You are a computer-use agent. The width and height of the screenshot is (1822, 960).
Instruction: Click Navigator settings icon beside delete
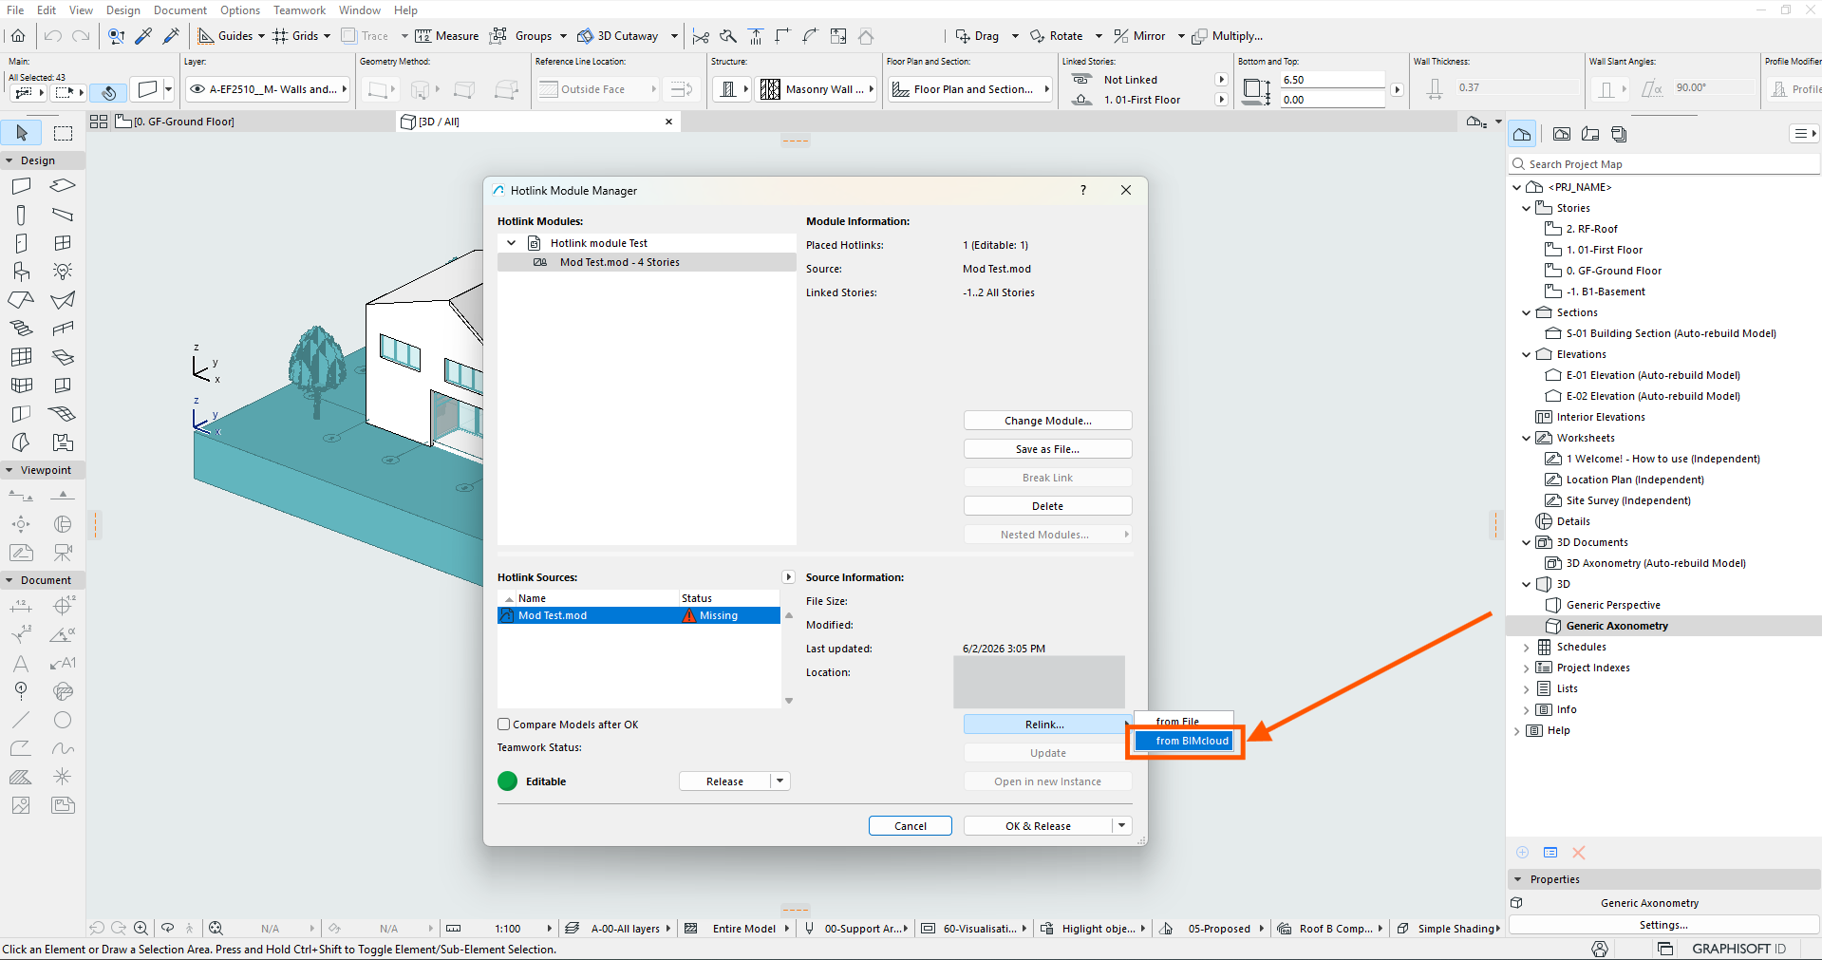(1550, 853)
